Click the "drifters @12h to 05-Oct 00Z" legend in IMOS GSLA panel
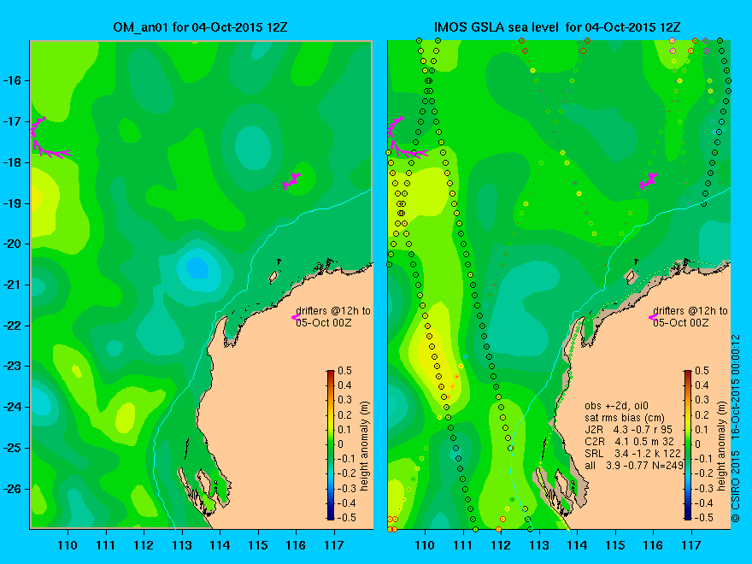 pos(690,317)
